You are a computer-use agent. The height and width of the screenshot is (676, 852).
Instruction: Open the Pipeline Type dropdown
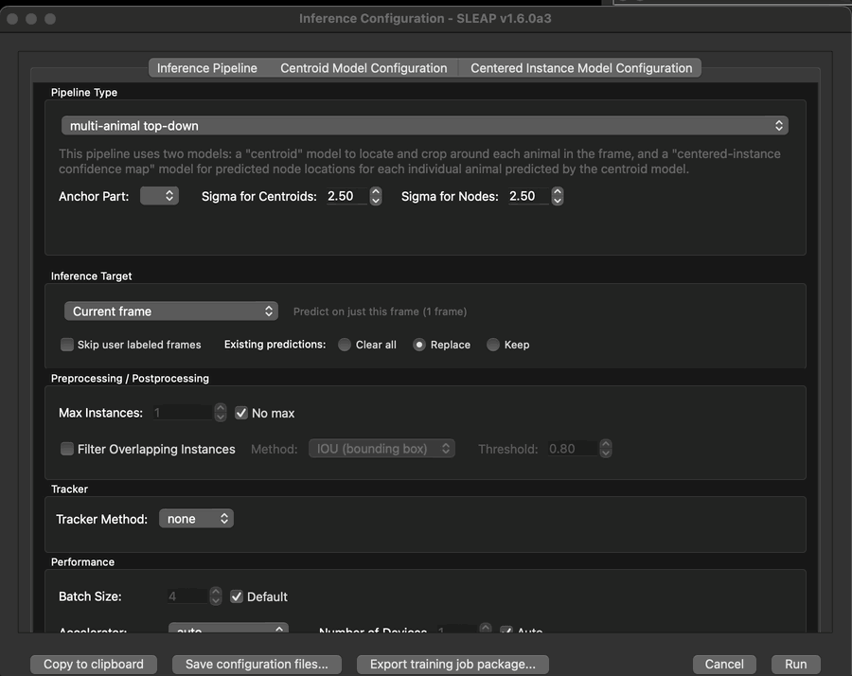pyautogui.click(x=425, y=126)
